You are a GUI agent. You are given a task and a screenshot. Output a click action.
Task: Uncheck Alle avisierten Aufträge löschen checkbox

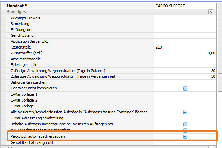(185, 112)
